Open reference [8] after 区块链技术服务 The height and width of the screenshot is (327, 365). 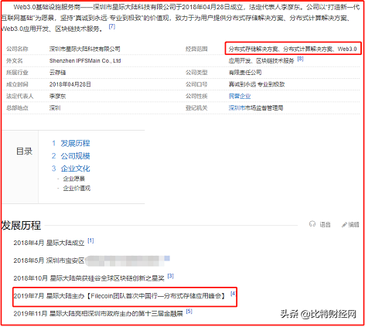300,59
